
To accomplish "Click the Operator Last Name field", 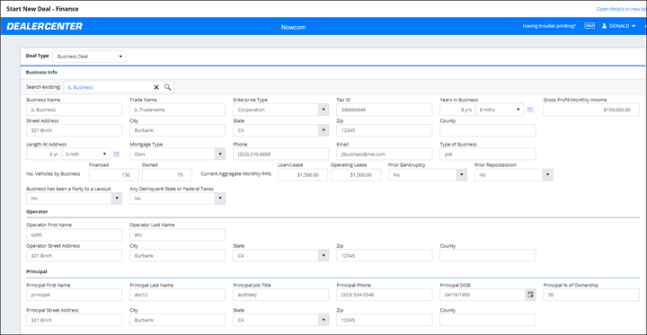I will 177,234.
